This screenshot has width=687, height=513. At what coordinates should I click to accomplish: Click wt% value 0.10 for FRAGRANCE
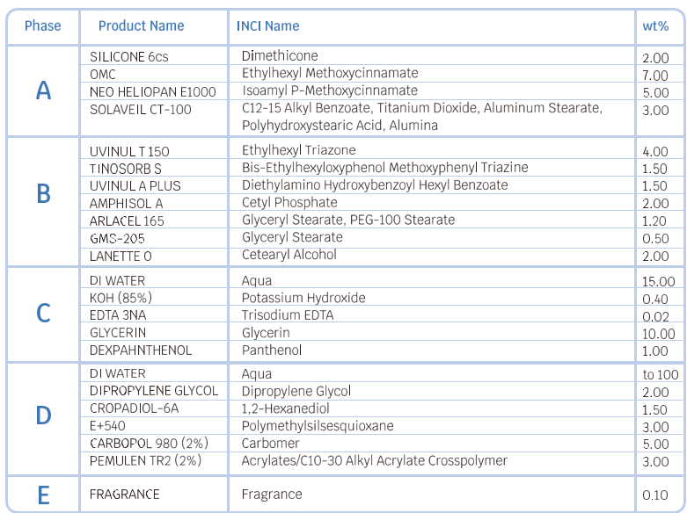point(655,495)
